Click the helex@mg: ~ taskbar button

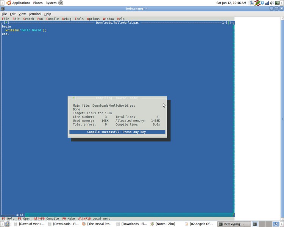[234, 224]
